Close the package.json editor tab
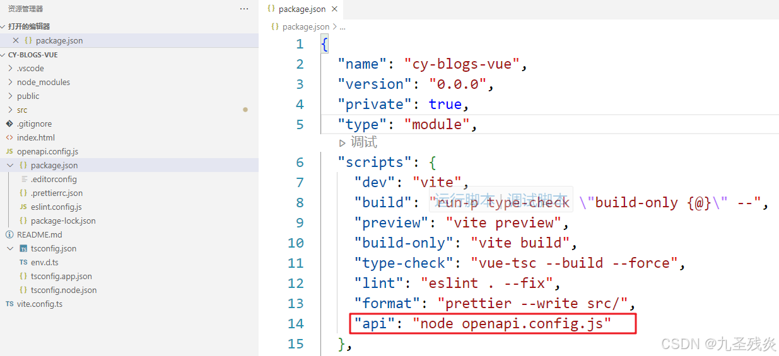 [x=334, y=9]
